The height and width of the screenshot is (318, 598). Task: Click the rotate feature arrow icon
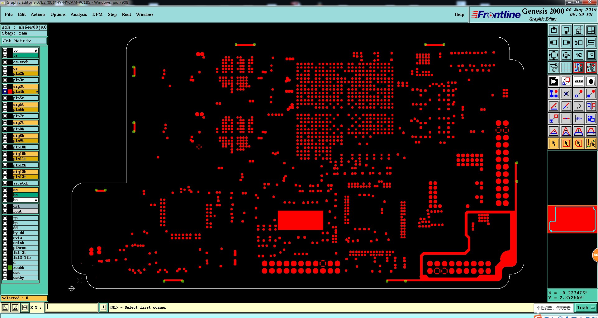579,106
